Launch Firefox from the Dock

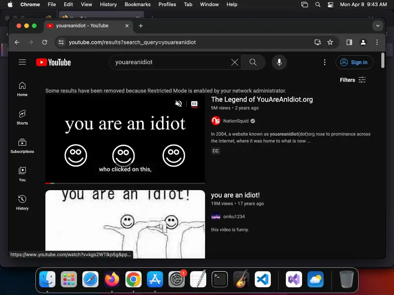[x=112, y=279]
